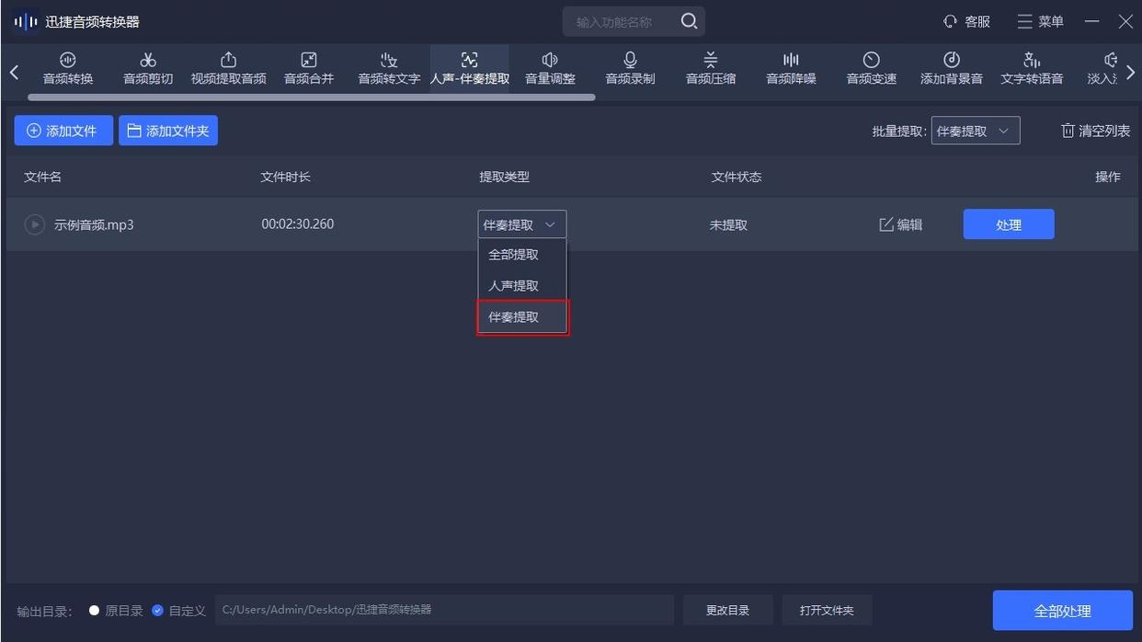This screenshot has width=1142, height=642.
Task: Choose 人声提取 from the dropdown list
Action: (522, 286)
